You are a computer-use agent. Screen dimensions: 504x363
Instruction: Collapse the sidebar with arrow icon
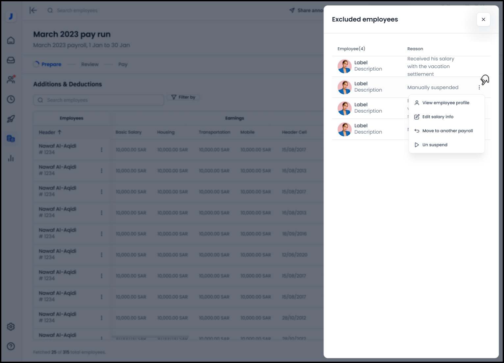coord(33,11)
